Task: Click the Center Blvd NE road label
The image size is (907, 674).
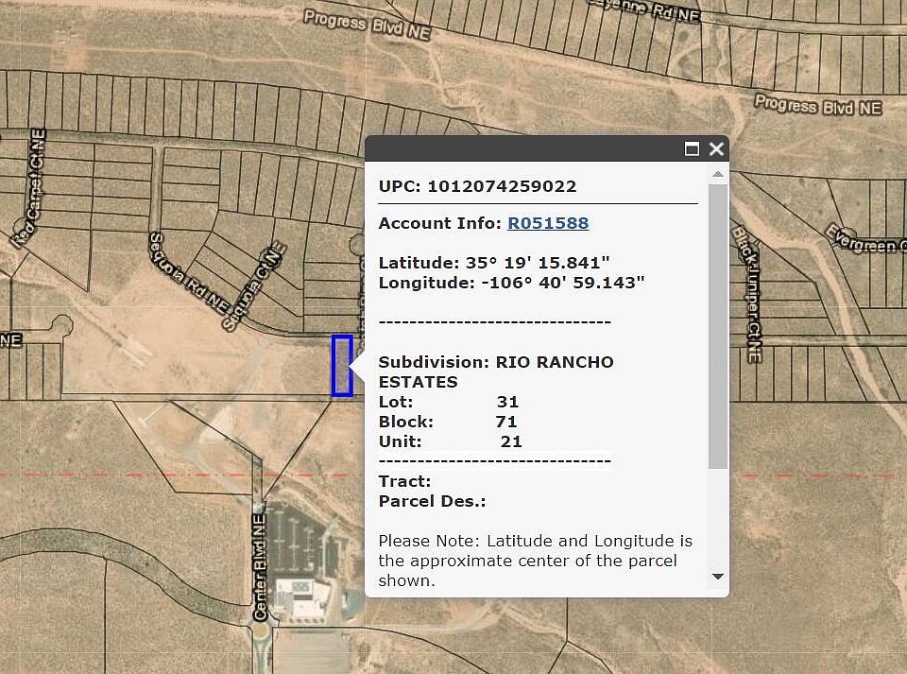Action: coord(262,562)
